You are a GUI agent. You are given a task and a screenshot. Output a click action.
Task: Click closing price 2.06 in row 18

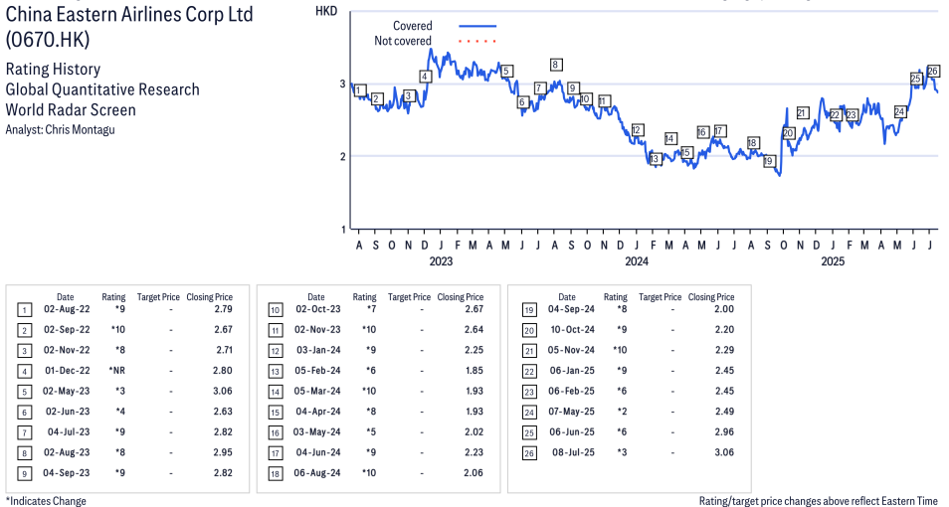coord(474,472)
